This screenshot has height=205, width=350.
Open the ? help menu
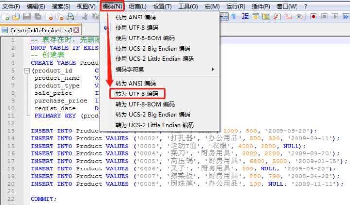click(x=306, y=6)
